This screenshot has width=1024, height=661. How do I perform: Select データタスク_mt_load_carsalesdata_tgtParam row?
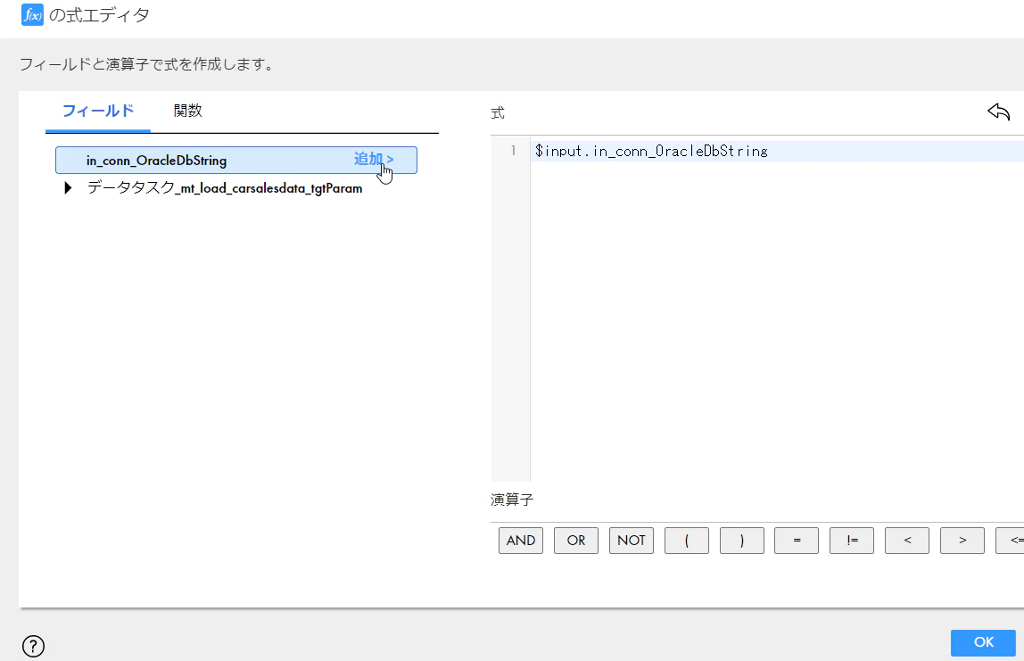[x=225, y=188]
